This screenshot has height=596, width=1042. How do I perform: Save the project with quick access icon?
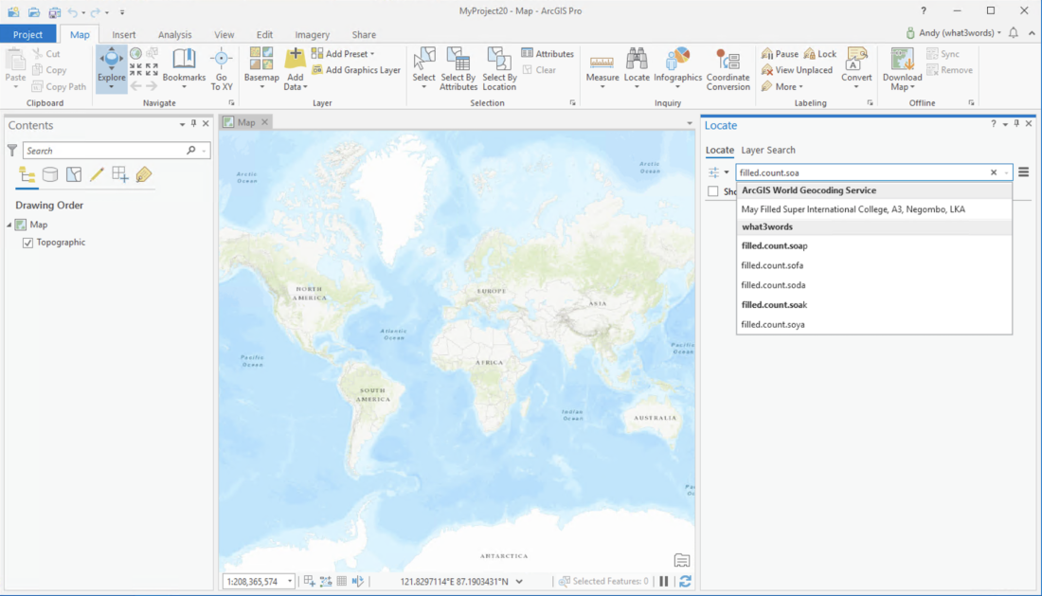click(x=55, y=12)
